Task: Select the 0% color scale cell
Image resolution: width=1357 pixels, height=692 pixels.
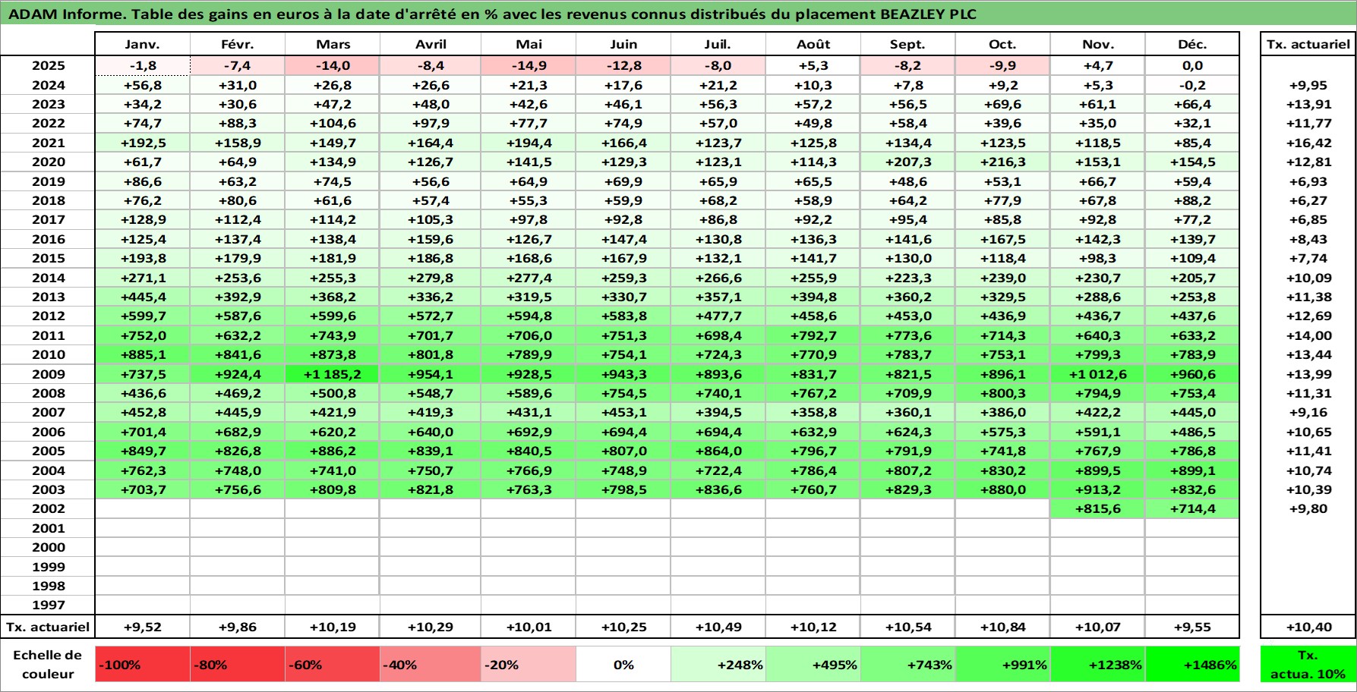Action: pos(623,665)
